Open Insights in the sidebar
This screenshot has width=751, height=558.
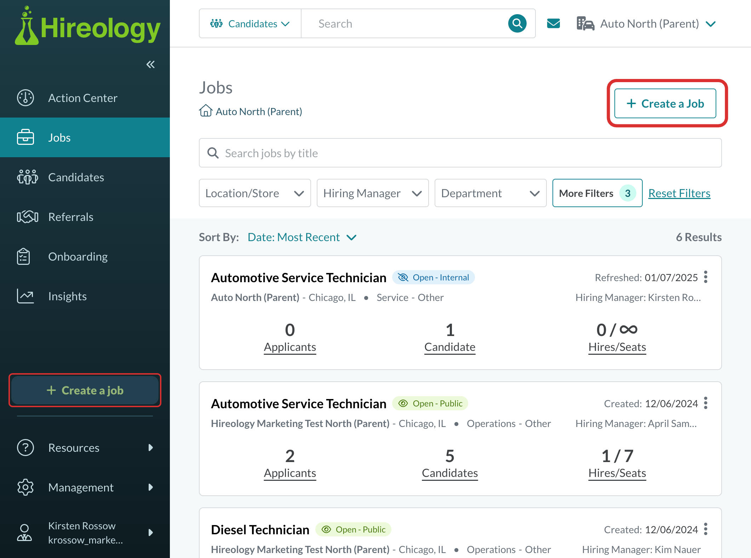coord(85,296)
